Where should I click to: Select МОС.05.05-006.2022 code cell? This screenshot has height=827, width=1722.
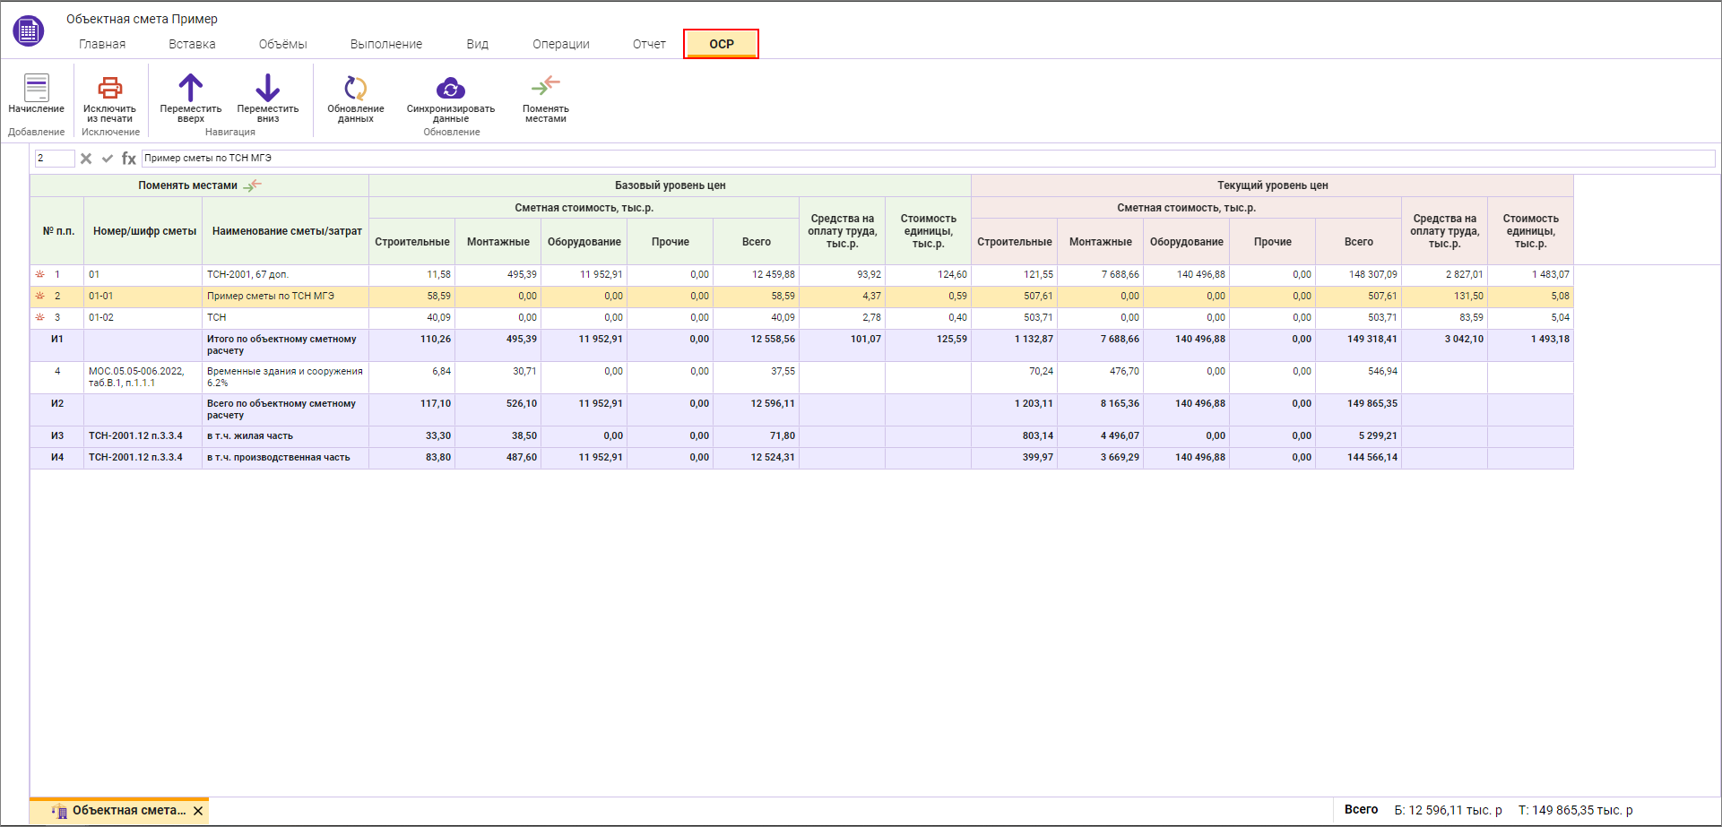pos(143,377)
